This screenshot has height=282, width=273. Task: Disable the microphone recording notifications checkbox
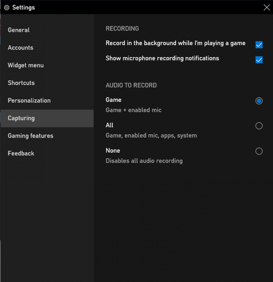(x=259, y=60)
